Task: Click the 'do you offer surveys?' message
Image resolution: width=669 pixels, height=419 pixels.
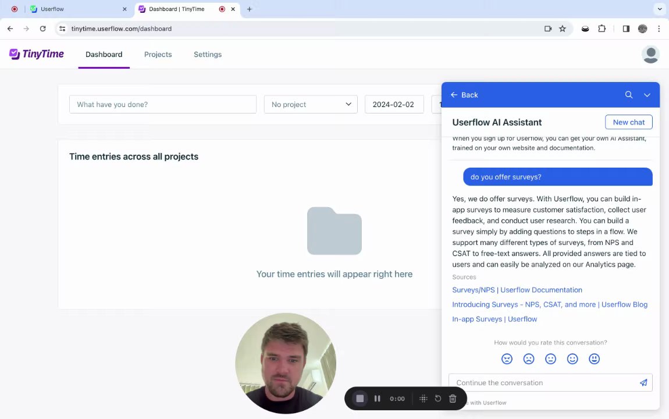Action: pos(558,177)
